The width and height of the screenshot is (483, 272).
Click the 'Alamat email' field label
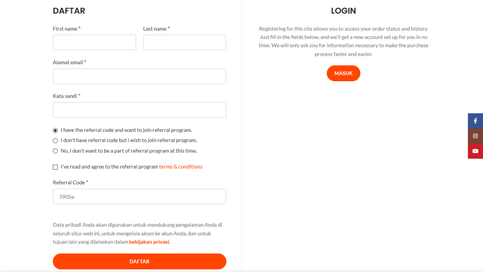click(68, 62)
